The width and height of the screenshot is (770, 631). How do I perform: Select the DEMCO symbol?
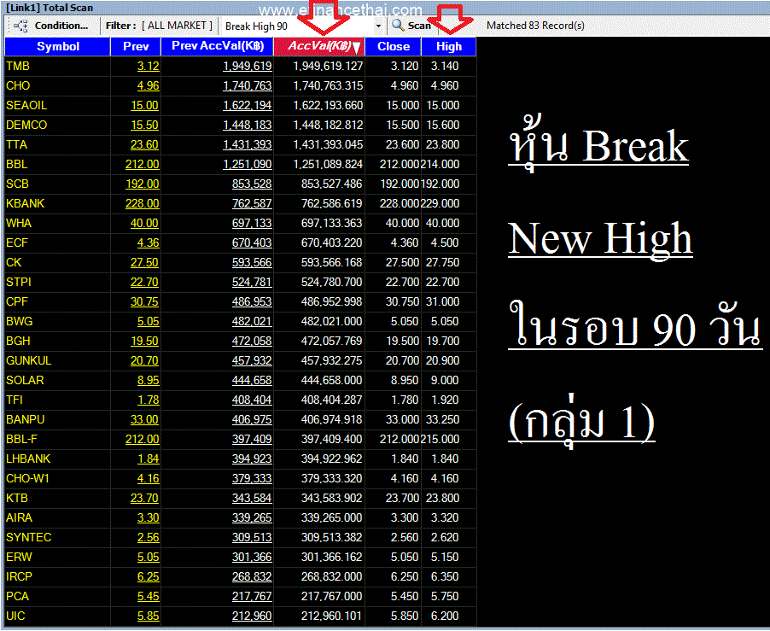pyautogui.click(x=26, y=125)
